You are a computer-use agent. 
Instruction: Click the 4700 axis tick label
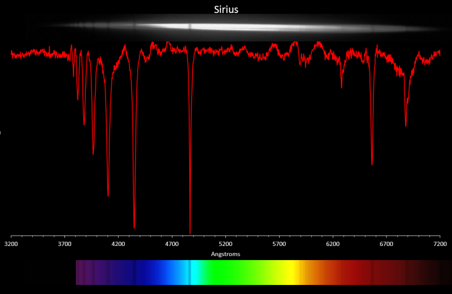click(x=172, y=244)
